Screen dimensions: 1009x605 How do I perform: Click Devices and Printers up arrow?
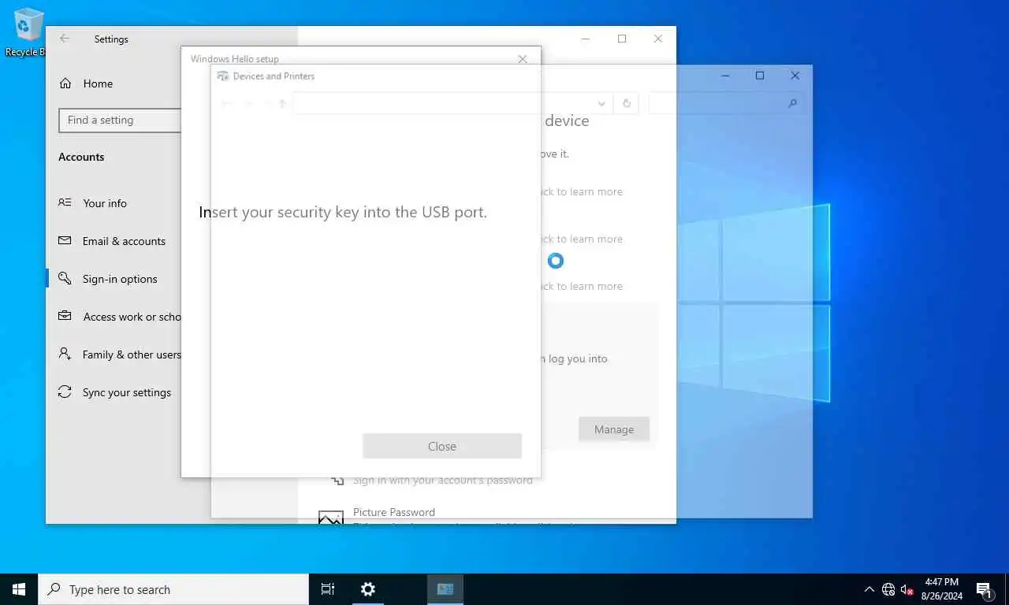click(282, 104)
